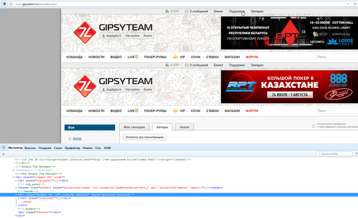This screenshot has width=358, height=218.
Task: Click Выйти in the lower header
Action: point(148,89)
